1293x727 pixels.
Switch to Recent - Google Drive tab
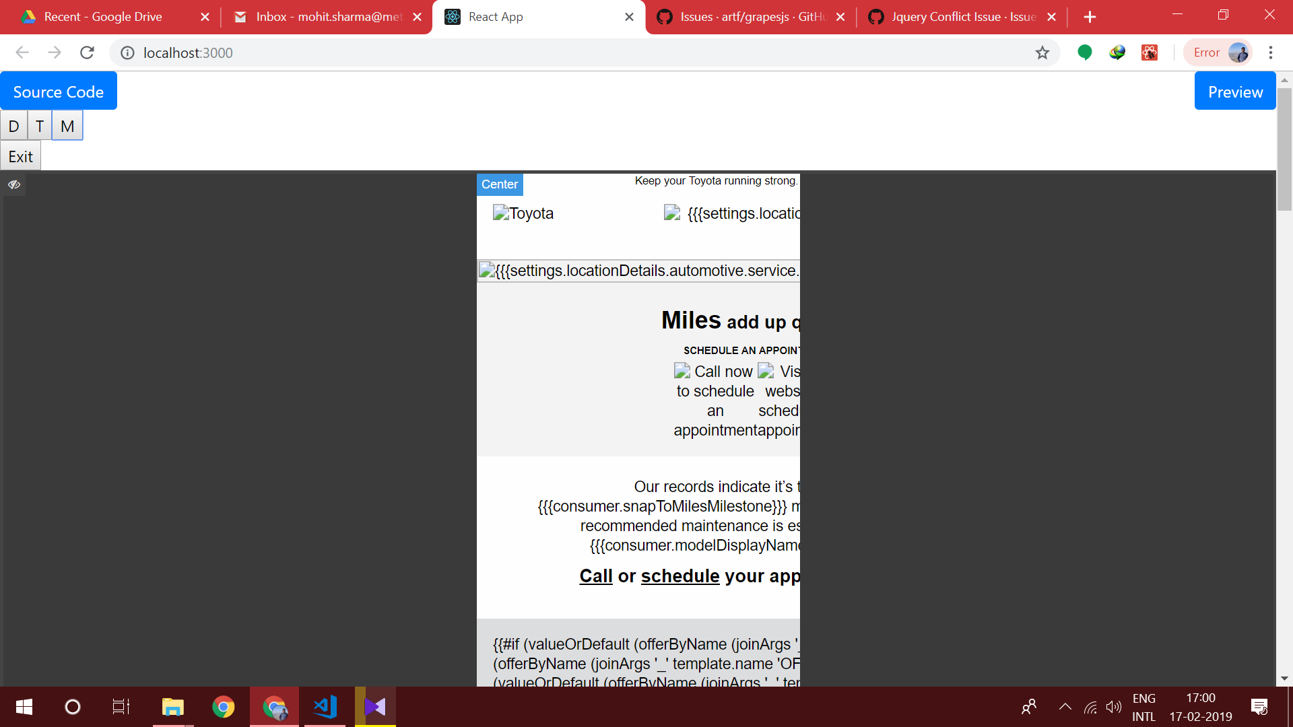tap(103, 17)
